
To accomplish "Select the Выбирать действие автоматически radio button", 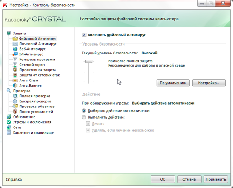I will point(84,111).
